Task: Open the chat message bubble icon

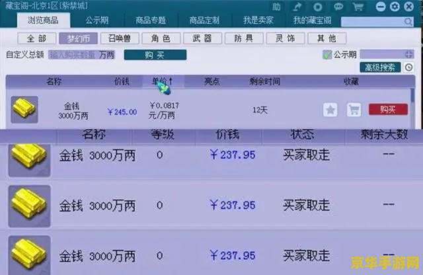Action: [x=340, y=7]
